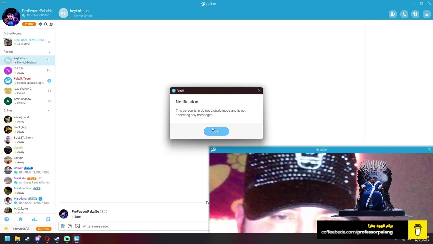Close the IRAN SAKHTEMOON active room
The height and width of the screenshot is (244, 433).
click(49, 42)
